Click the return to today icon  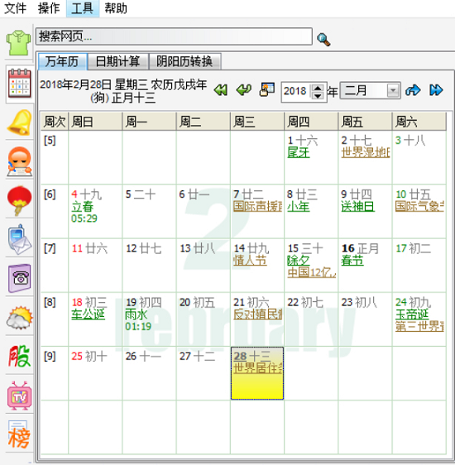(267, 89)
